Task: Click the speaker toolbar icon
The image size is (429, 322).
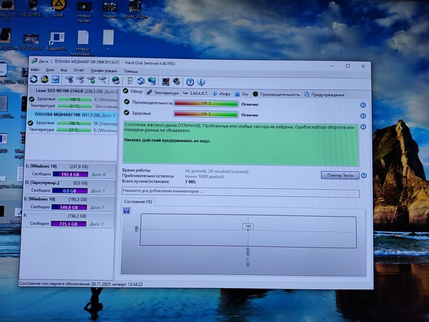Action: 177,81
